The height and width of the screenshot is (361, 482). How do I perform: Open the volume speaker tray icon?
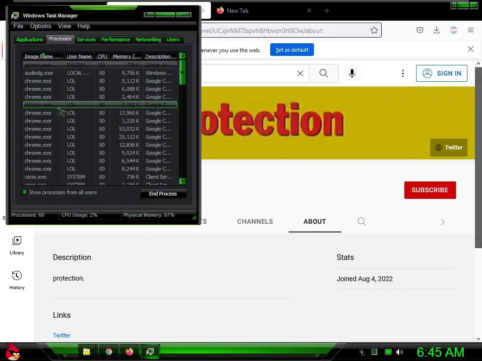(400, 352)
